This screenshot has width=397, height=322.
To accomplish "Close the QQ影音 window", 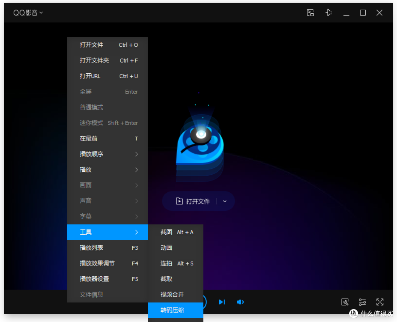I will point(379,13).
